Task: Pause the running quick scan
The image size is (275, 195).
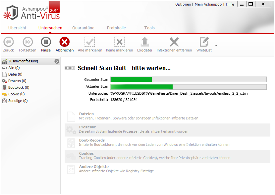Action: tap(46, 42)
